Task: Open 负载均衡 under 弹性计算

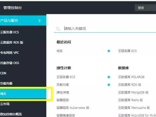Action: (63, 85)
